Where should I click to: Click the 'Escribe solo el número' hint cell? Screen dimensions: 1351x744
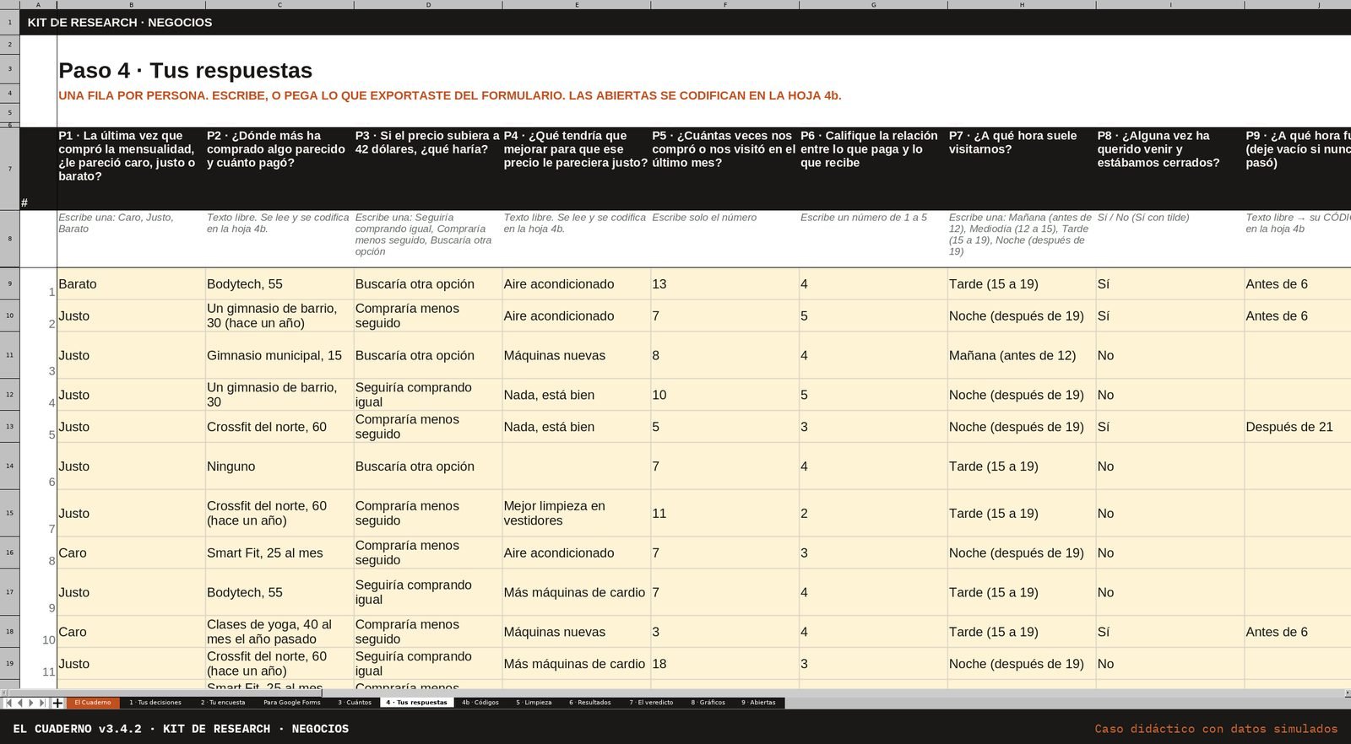[724, 239]
